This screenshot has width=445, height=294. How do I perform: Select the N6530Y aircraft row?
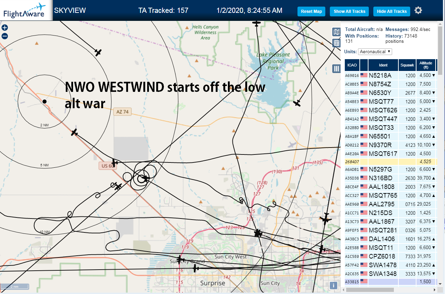391,93
